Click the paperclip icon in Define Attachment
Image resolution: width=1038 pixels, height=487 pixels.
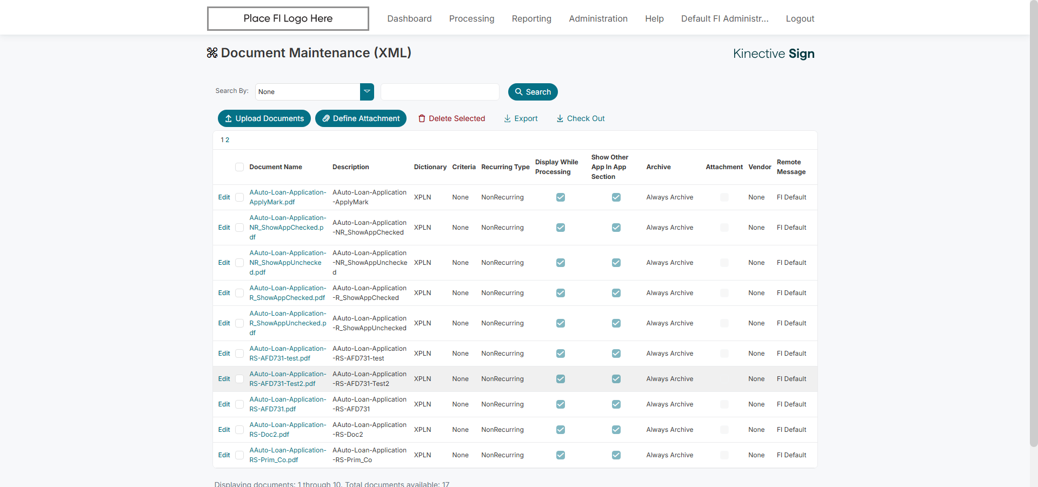coord(326,119)
